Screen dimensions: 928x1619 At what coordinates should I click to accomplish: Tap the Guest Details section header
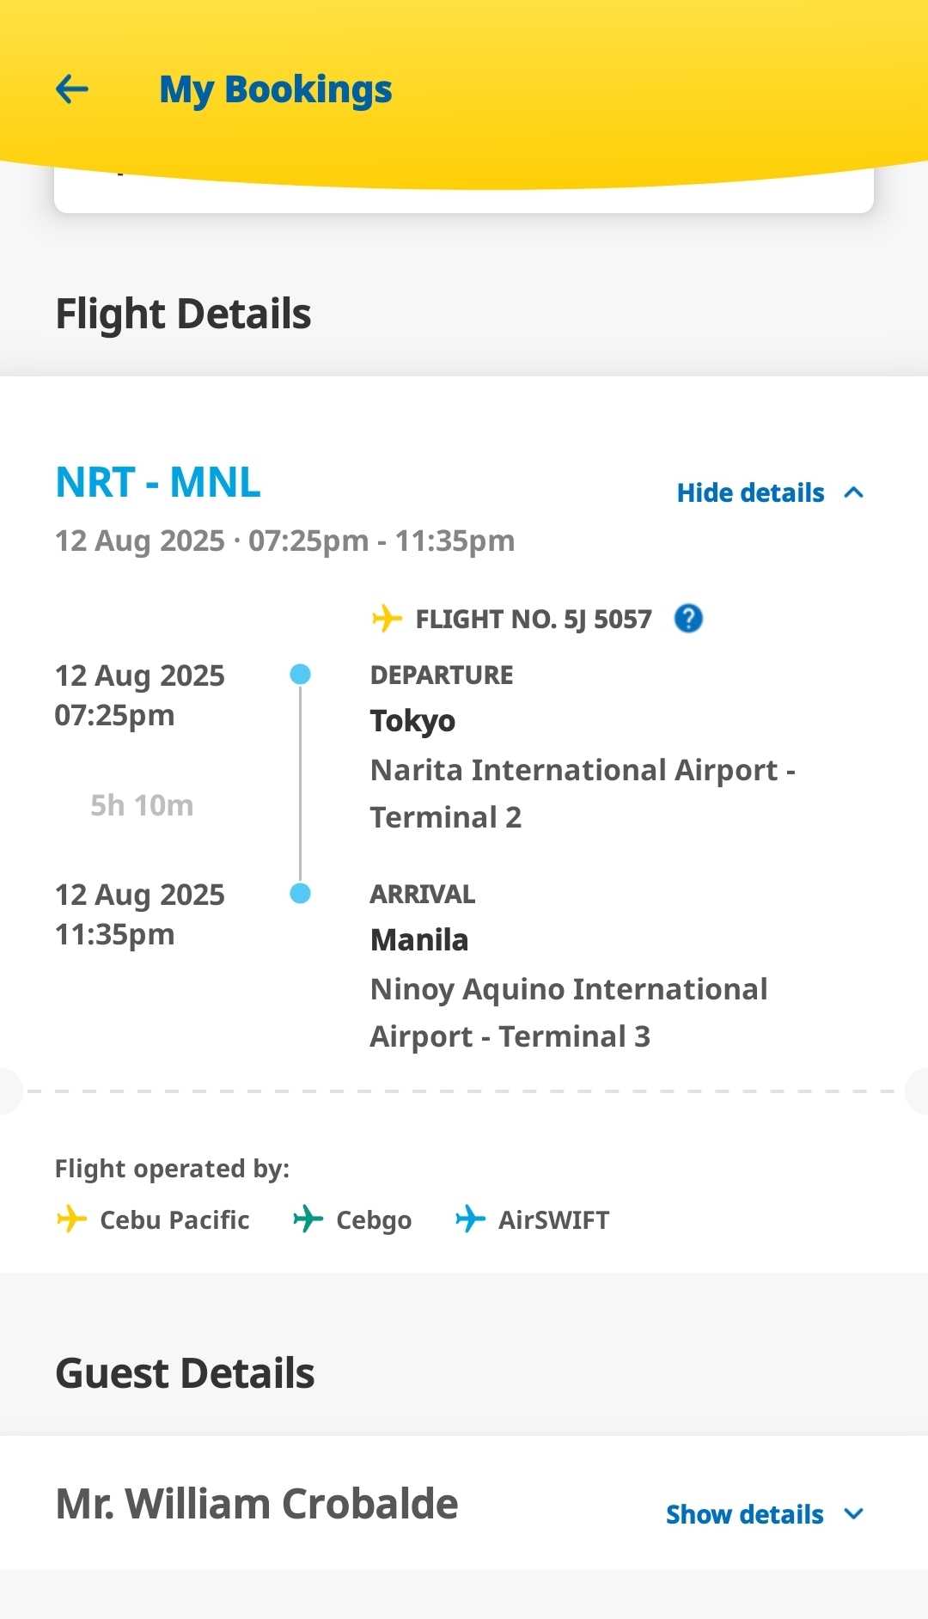coord(185,1373)
